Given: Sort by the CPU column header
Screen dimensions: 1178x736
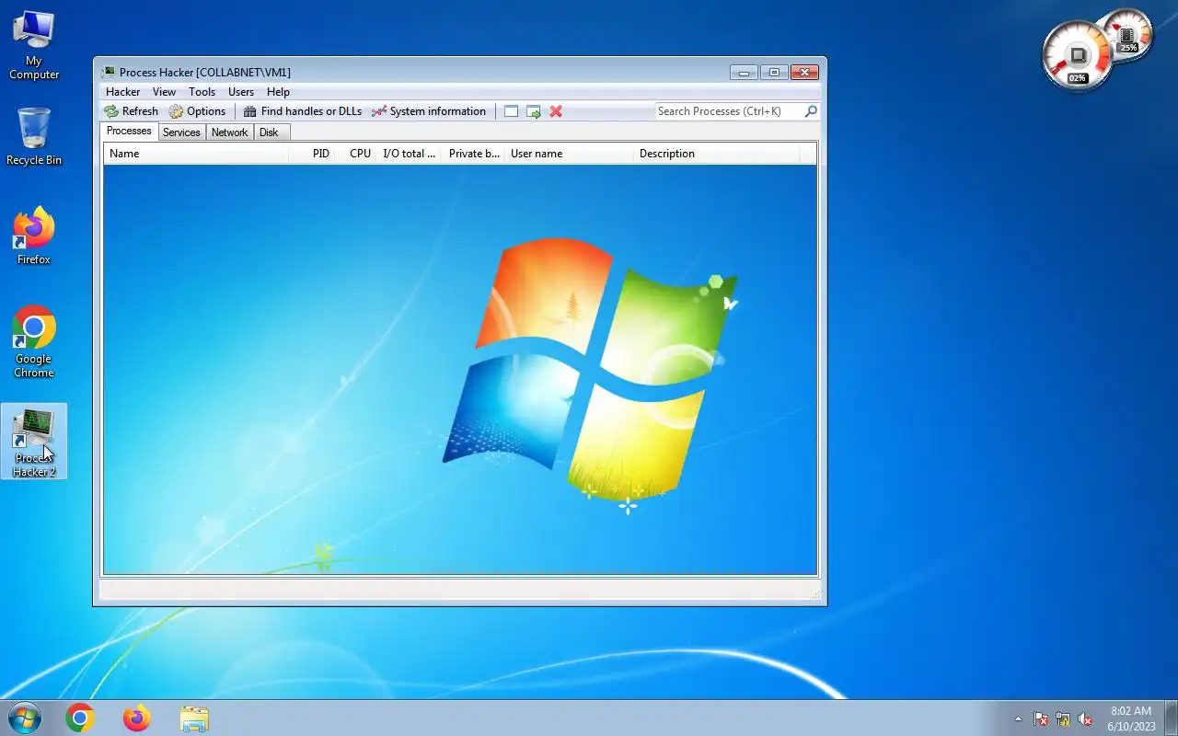Looking at the screenshot, I should [x=357, y=154].
